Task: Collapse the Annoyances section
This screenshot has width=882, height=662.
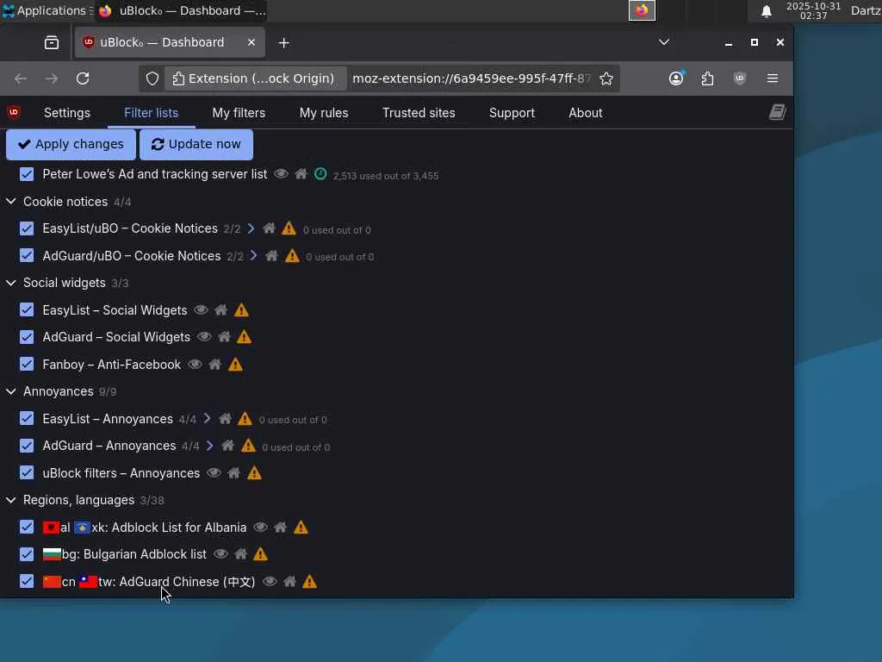Action: click(x=10, y=391)
